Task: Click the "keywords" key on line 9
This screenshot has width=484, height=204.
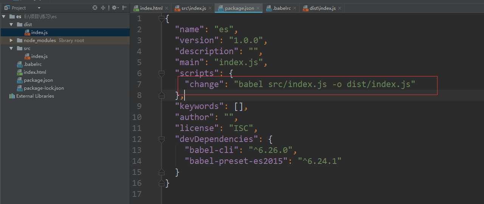Action: coord(199,106)
